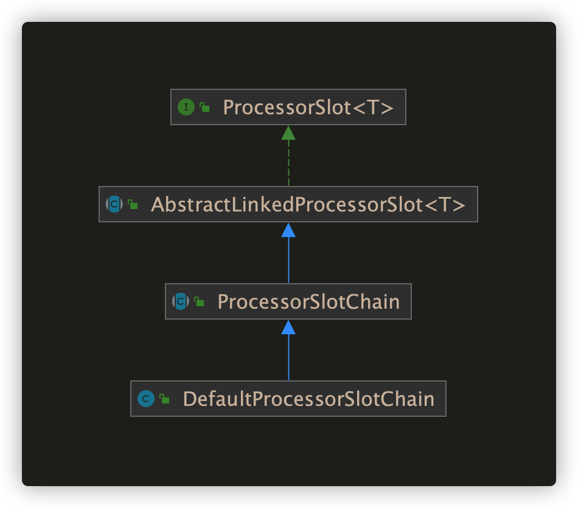Click the green arrowhead under ProcessorSlot<T>
The width and height of the screenshot is (578, 508).
click(x=288, y=133)
